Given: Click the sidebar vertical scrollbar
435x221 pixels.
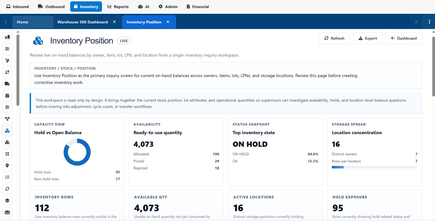Looking at the screenshot, I should [18, 70].
